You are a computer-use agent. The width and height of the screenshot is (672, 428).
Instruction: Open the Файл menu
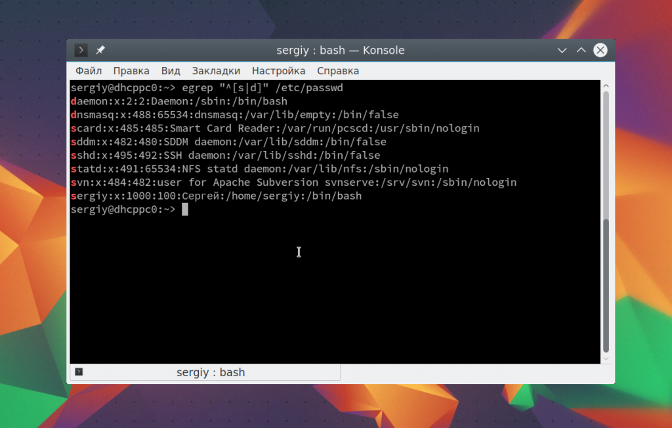89,71
